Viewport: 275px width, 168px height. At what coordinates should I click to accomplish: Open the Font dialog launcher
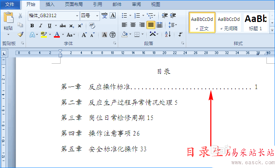[x=114, y=43]
